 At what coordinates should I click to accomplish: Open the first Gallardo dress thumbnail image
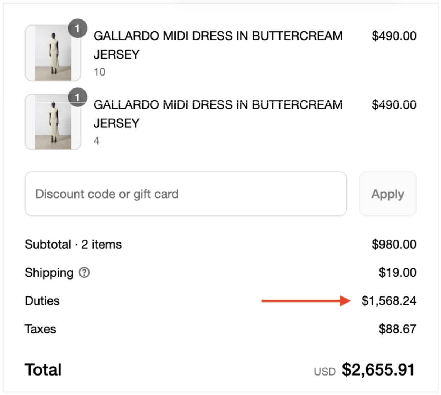click(x=53, y=53)
